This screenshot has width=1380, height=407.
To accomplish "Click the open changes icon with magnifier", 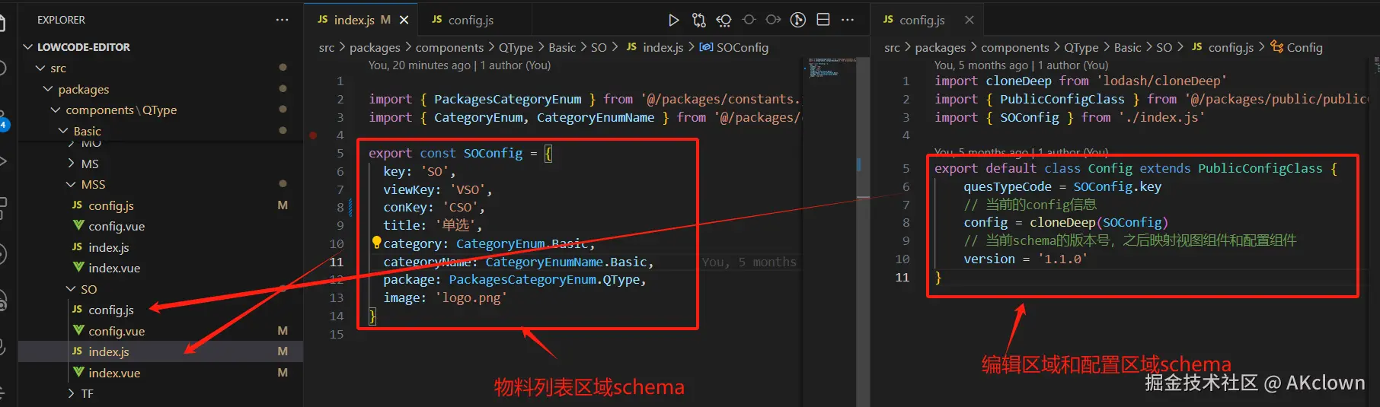I will pos(724,20).
